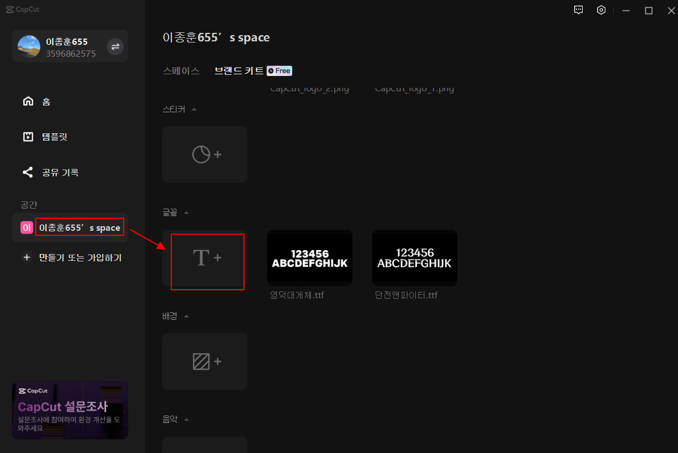Image resolution: width=678 pixels, height=453 pixels.
Task: Switch to 스페이스 tab
Action: pyautogui.click(x=181, y=70)
